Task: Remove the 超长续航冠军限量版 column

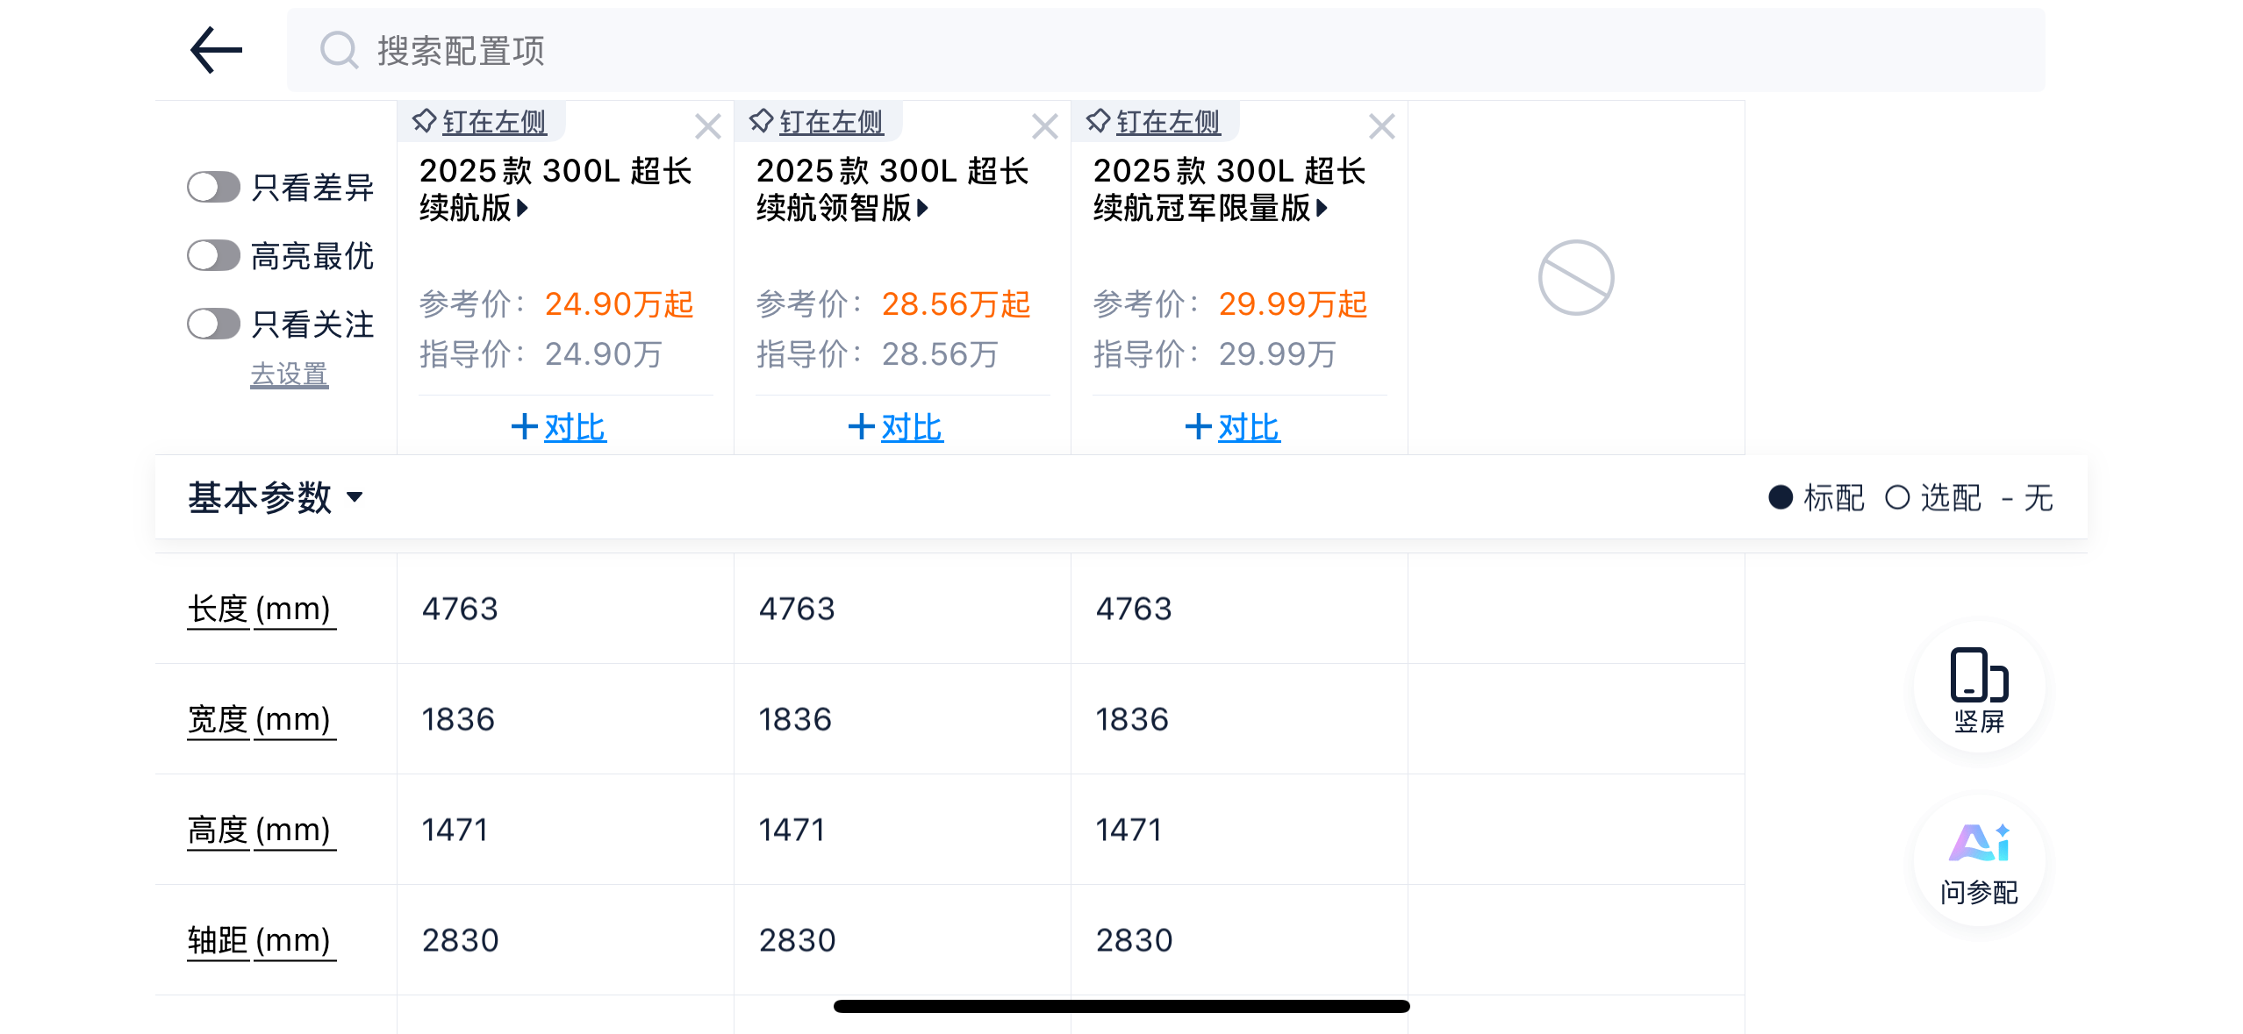Action: click(x=1381, y=127)
